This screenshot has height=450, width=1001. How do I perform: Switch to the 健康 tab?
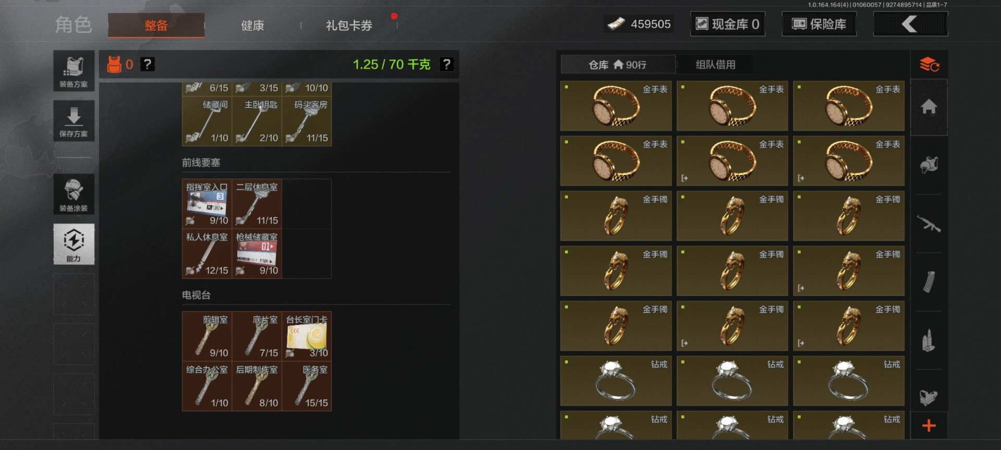point(252,25)
